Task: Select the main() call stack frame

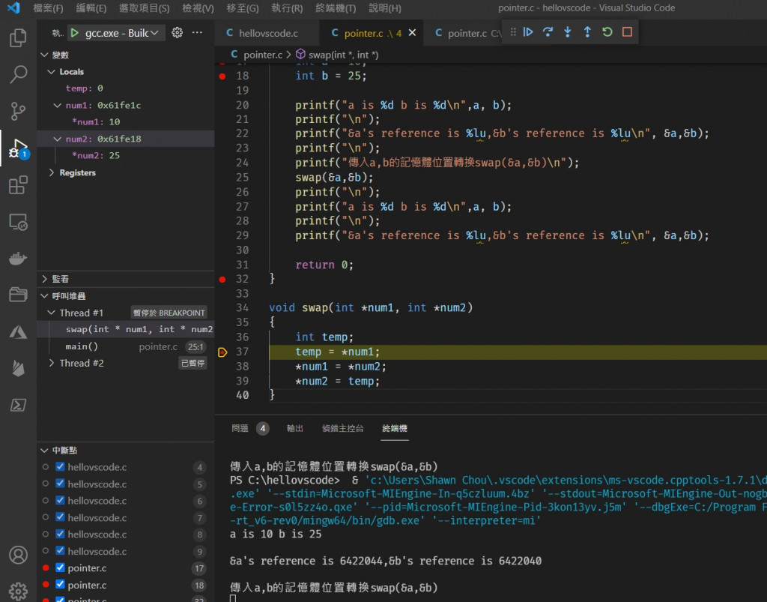Action: click(x=82, y=346)
